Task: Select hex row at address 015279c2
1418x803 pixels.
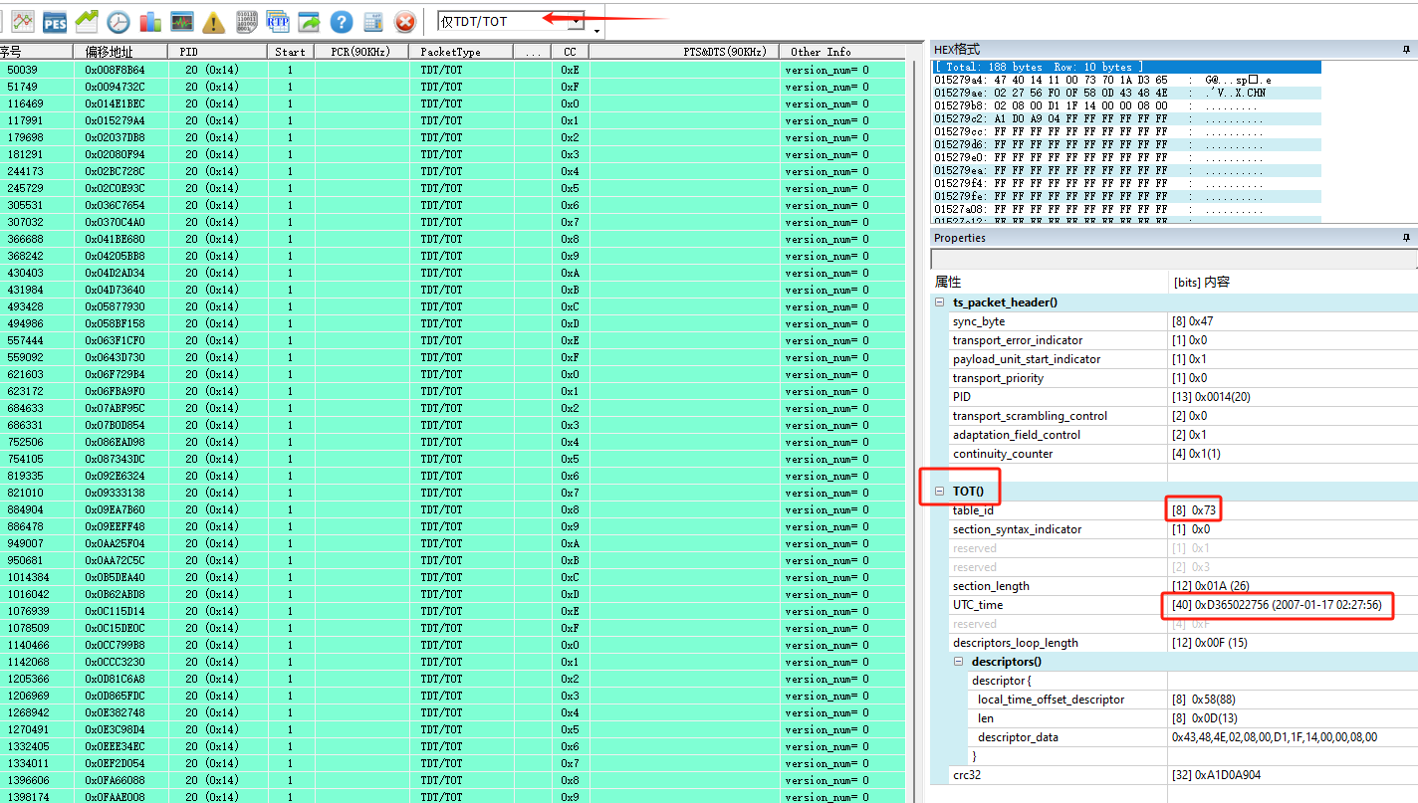Action: point(1127,118)
